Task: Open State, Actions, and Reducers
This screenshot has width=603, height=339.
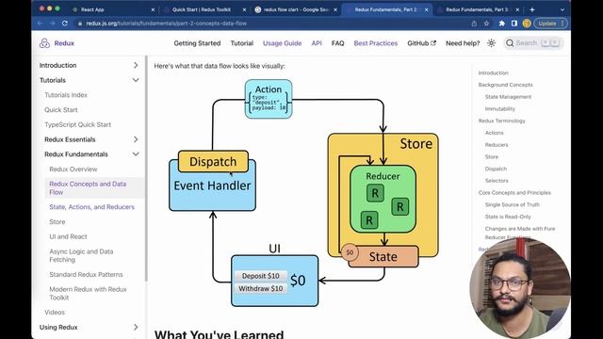Action: pyautogui.click(x=92, y=207)
